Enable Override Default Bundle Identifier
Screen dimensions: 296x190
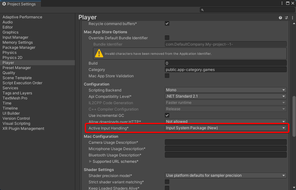tap(167, 38)
